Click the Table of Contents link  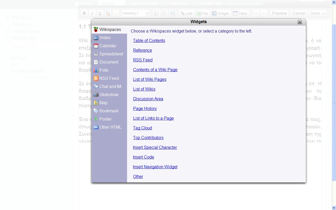pyautogui.click(x=149, y=40)
